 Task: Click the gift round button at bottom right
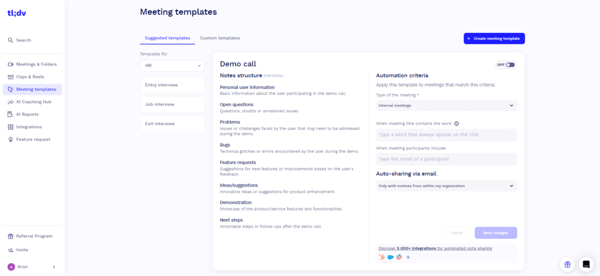[x=568, y=264]
